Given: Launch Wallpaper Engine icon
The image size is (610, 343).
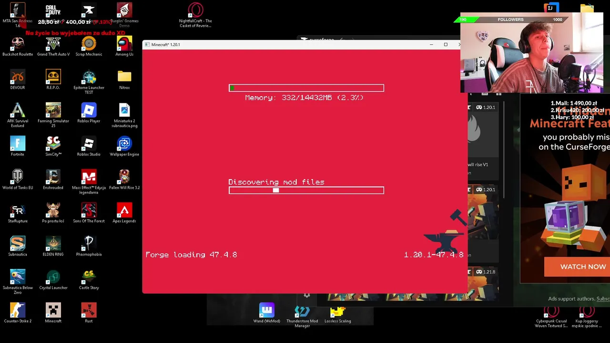Looking at the screenshot, I should tap(124, 146).
